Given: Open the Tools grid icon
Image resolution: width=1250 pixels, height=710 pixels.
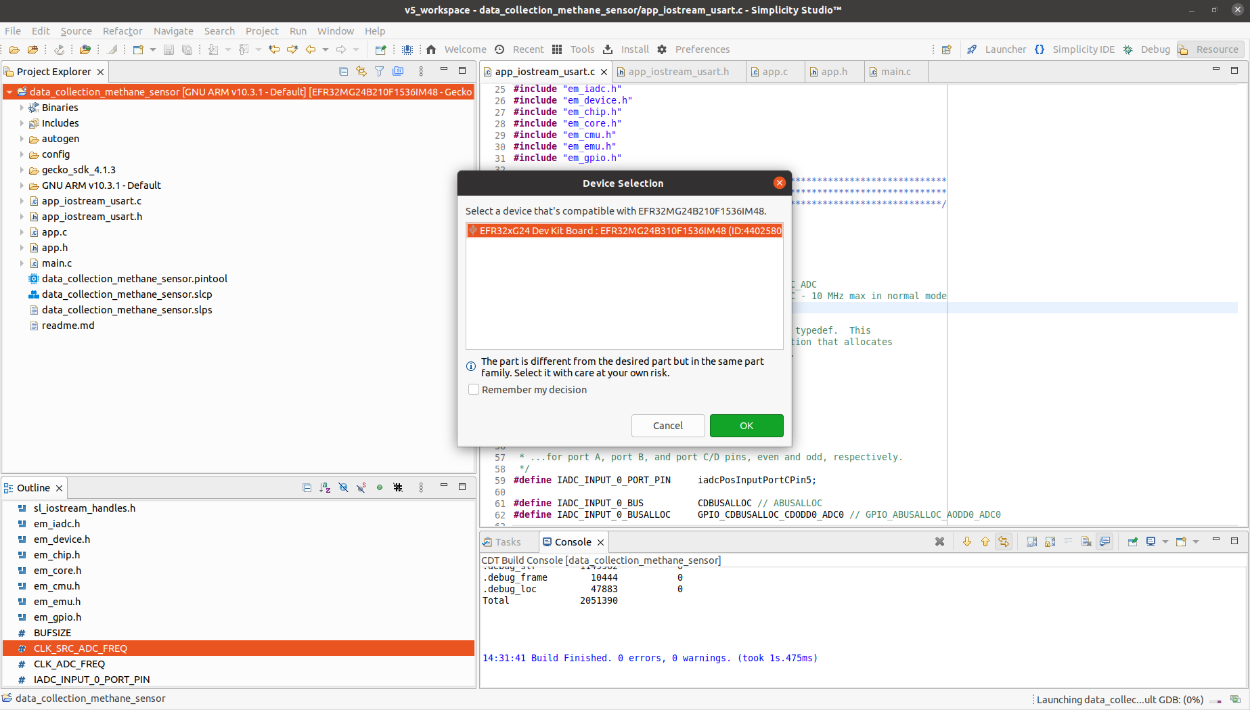Looking at the screenshot, I should click(557, 49).
